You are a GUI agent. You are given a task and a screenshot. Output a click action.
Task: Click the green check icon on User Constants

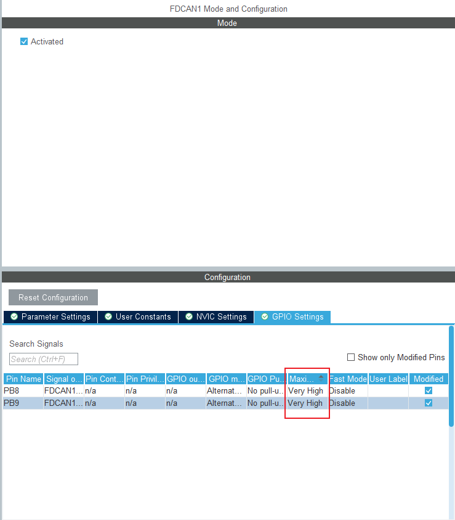[x=108, y=316]
